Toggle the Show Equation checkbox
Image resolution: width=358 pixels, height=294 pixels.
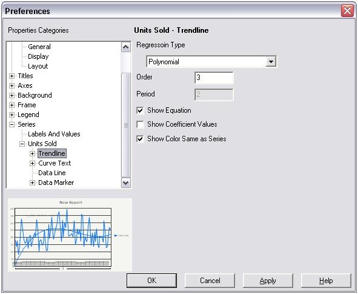[x=140, y=110]
